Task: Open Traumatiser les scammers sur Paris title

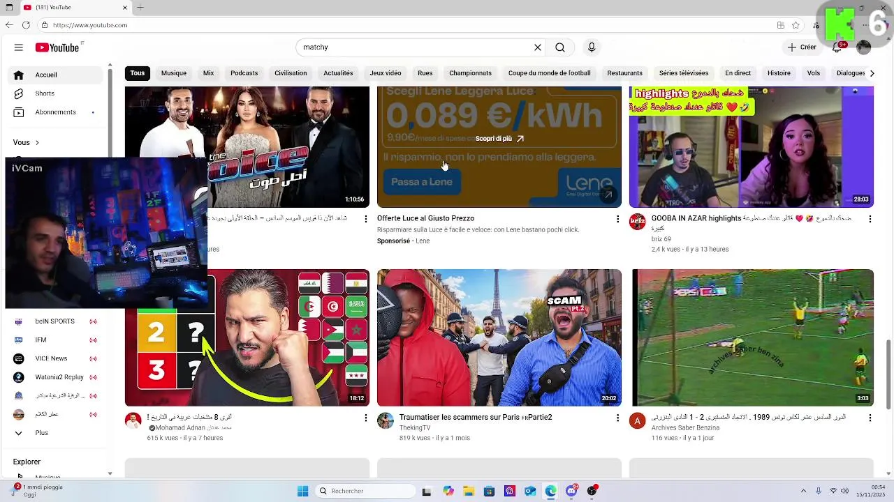Action: pyautogui.click(x=476, y=418)
